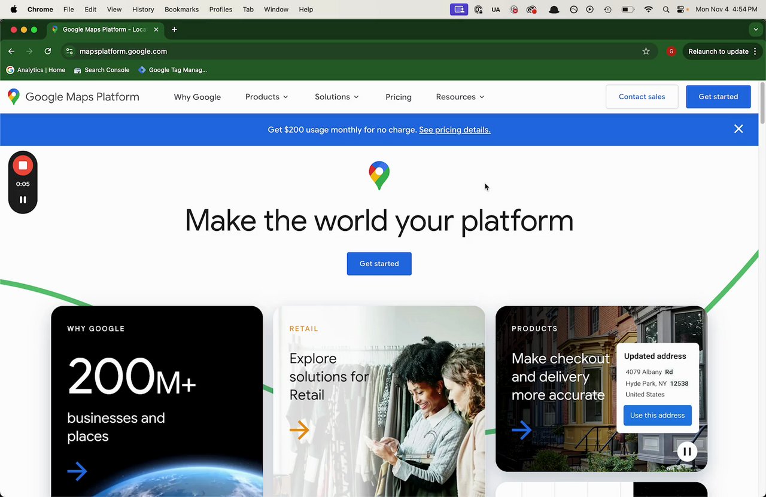The image size is (766, 497).
Task: Click the blue arrow on Why Google card
Action: pyautogui.click(x=77, y=471)
